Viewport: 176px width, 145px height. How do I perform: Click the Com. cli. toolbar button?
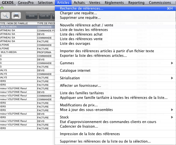pyautogui.click(x=45, y=16)
